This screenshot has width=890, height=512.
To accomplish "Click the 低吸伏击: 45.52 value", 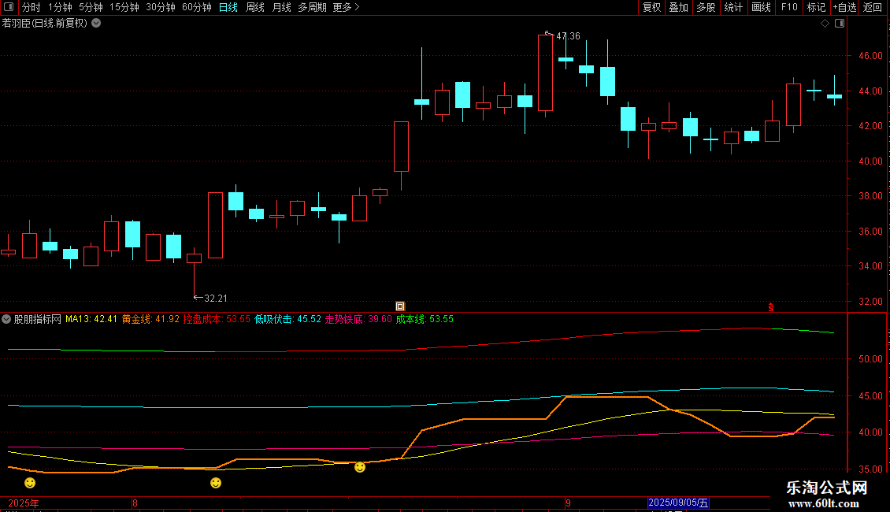I will (x=287, y=319).
